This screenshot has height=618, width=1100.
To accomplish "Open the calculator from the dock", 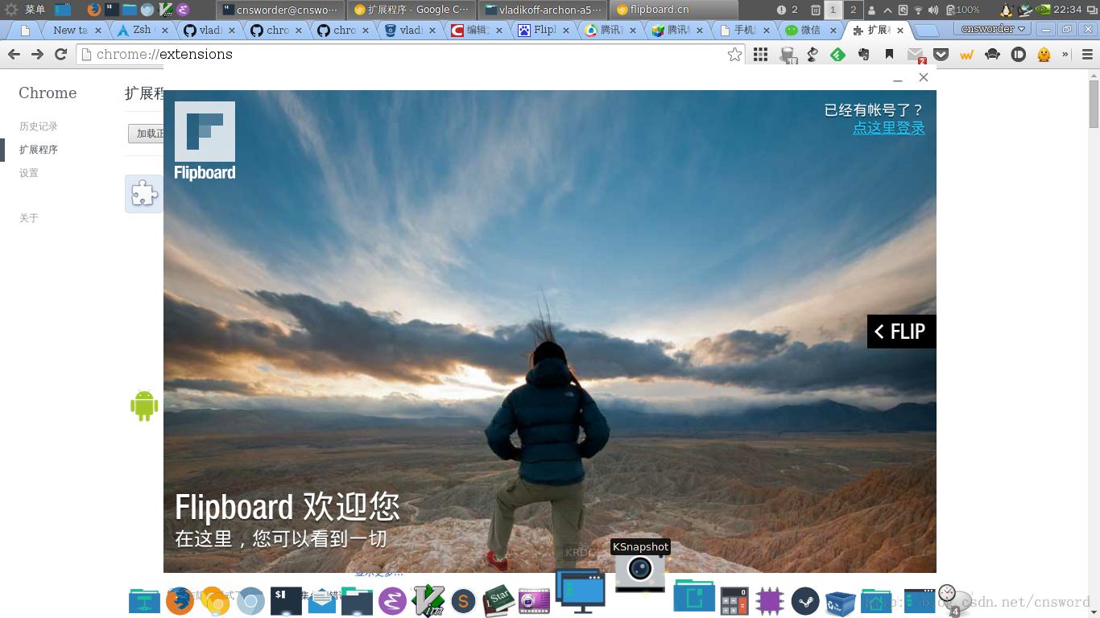I will (x=734, y=601).
